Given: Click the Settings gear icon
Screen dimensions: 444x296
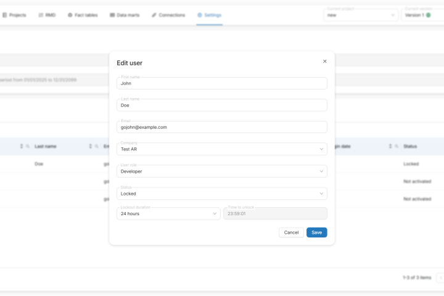Looking at the screenshot, I should pos(200,15).
